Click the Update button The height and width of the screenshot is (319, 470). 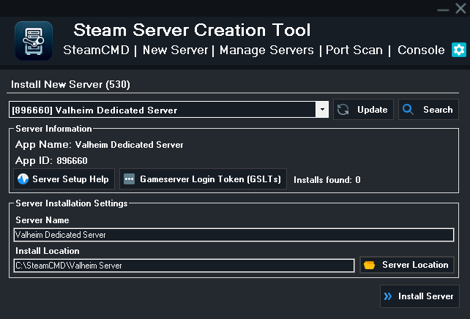click(x=363, y=109)
